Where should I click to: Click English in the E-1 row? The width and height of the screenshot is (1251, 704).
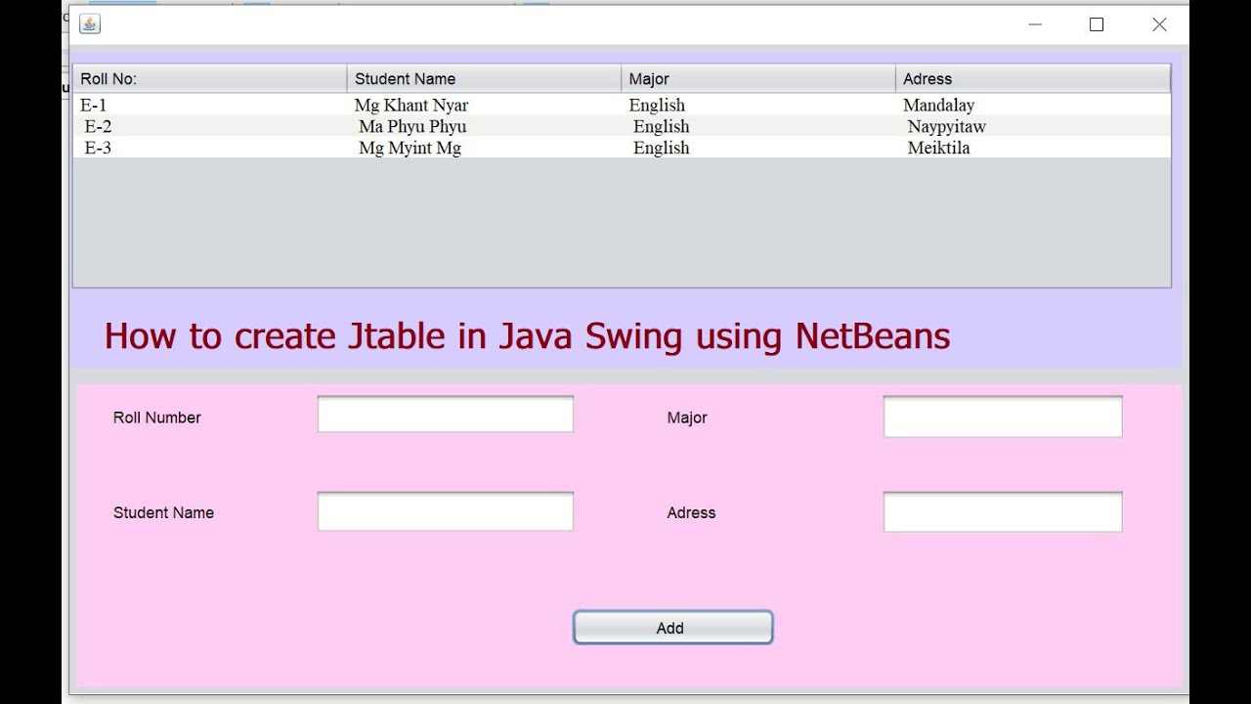[657, 105]
